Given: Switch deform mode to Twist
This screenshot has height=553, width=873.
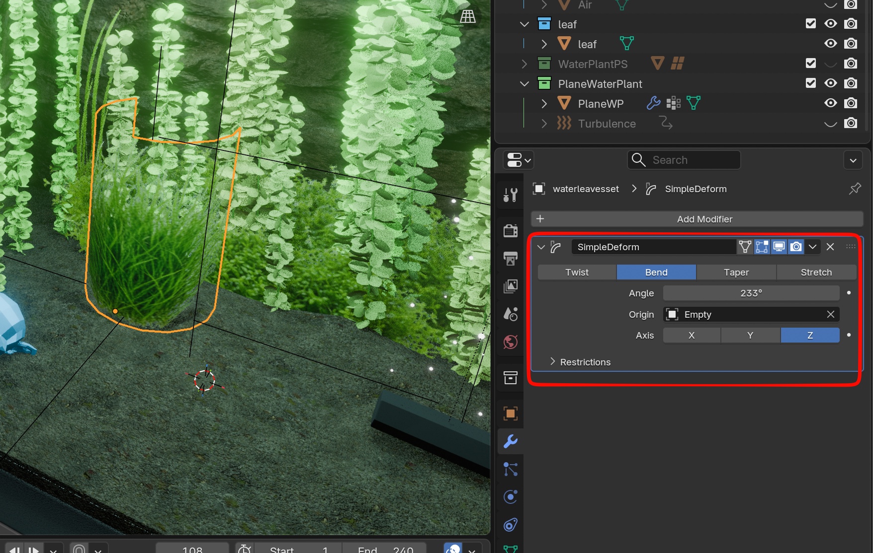Looking at the screenshot, I should [x=577, y=272].
